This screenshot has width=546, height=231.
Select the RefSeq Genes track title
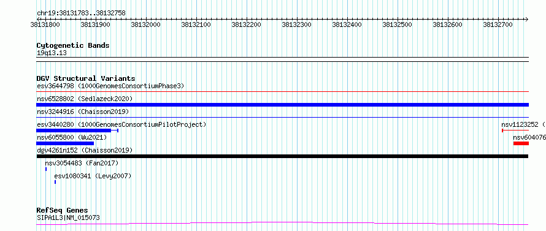(x=63, y=211)
